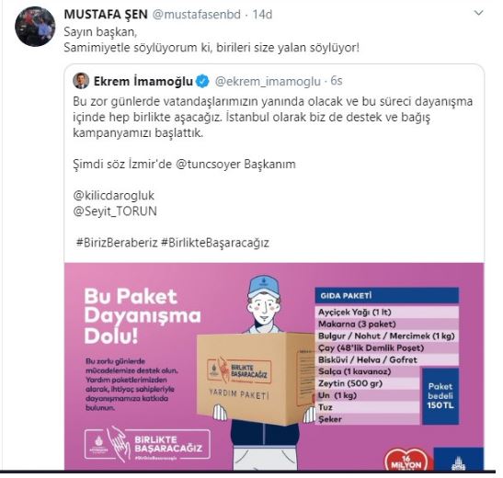Screen dimensions: 503x478
Task: Click the Birlikte Başaracağız logo banner
Action: (x=147, y=444)
